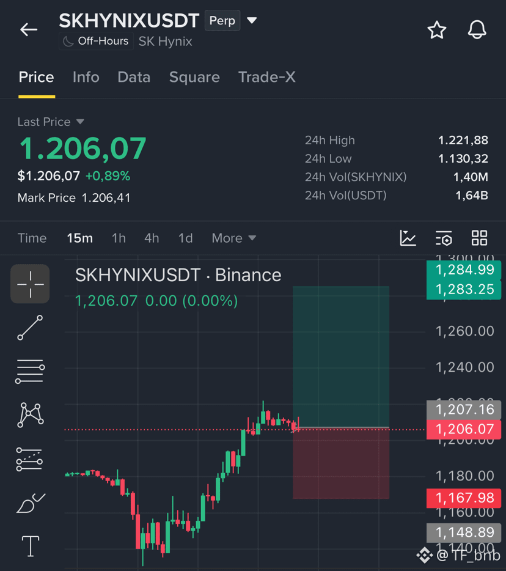Tap the 24h Vol(SKHYNIX) value 1,40M
Image resolution: width=506 pixels, height=571 pixels.
click(471, 177)
